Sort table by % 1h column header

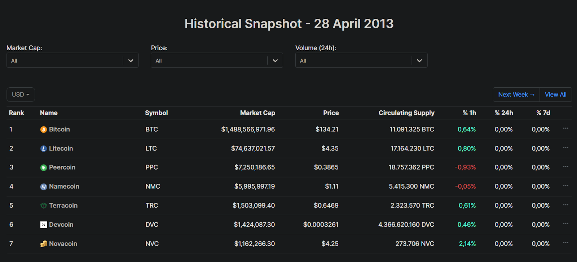[470, 113]
